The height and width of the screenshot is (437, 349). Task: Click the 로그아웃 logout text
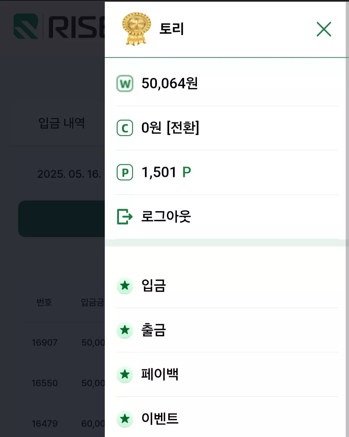tap(166, 216)
